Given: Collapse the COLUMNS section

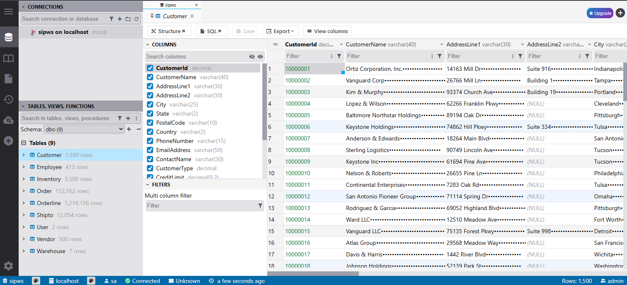Looking at the screenshot, I should [148, 44].
